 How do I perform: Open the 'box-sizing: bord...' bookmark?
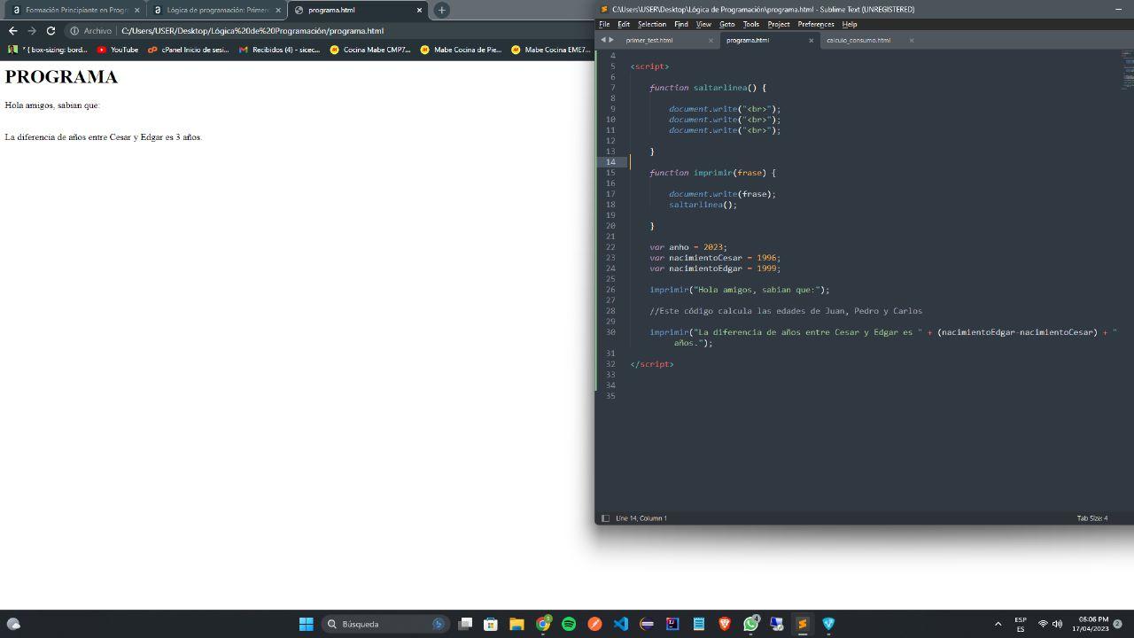click(48, 50)
